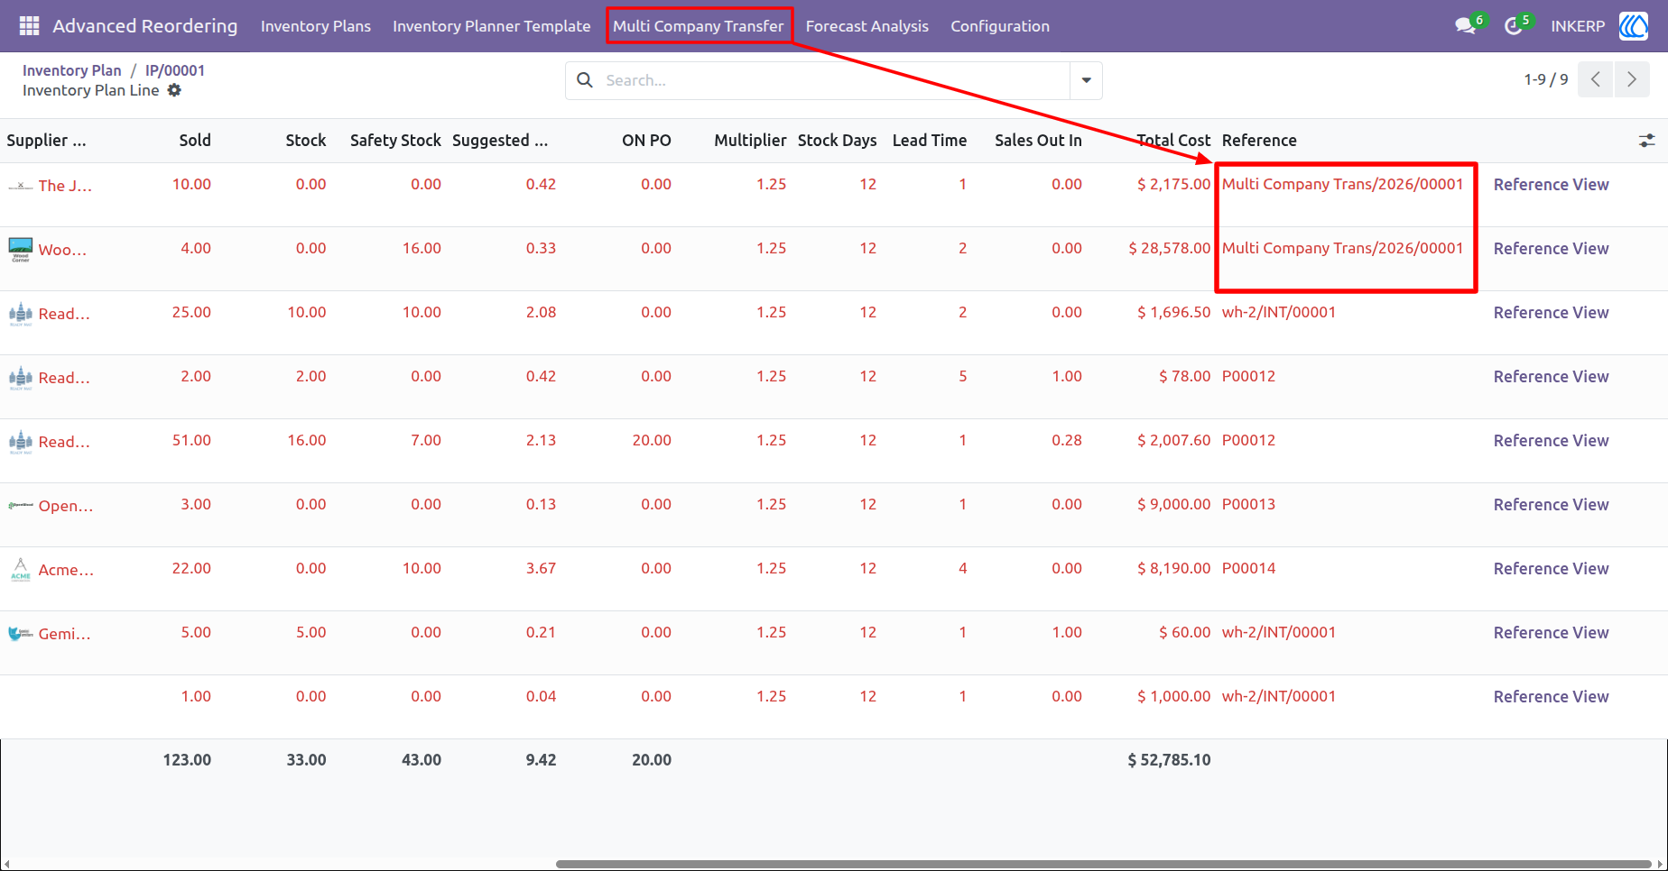Click the Open... supplier logo
Viewport: 1668px width, 871px height.
[x=21, y=506]
